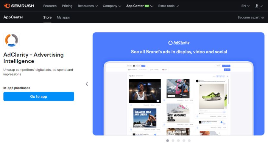This screenshot has height=151, width=268.
Task: Click the Sneakers $100 and Under ad thumbnail
Action: click(x=145, y=118)
